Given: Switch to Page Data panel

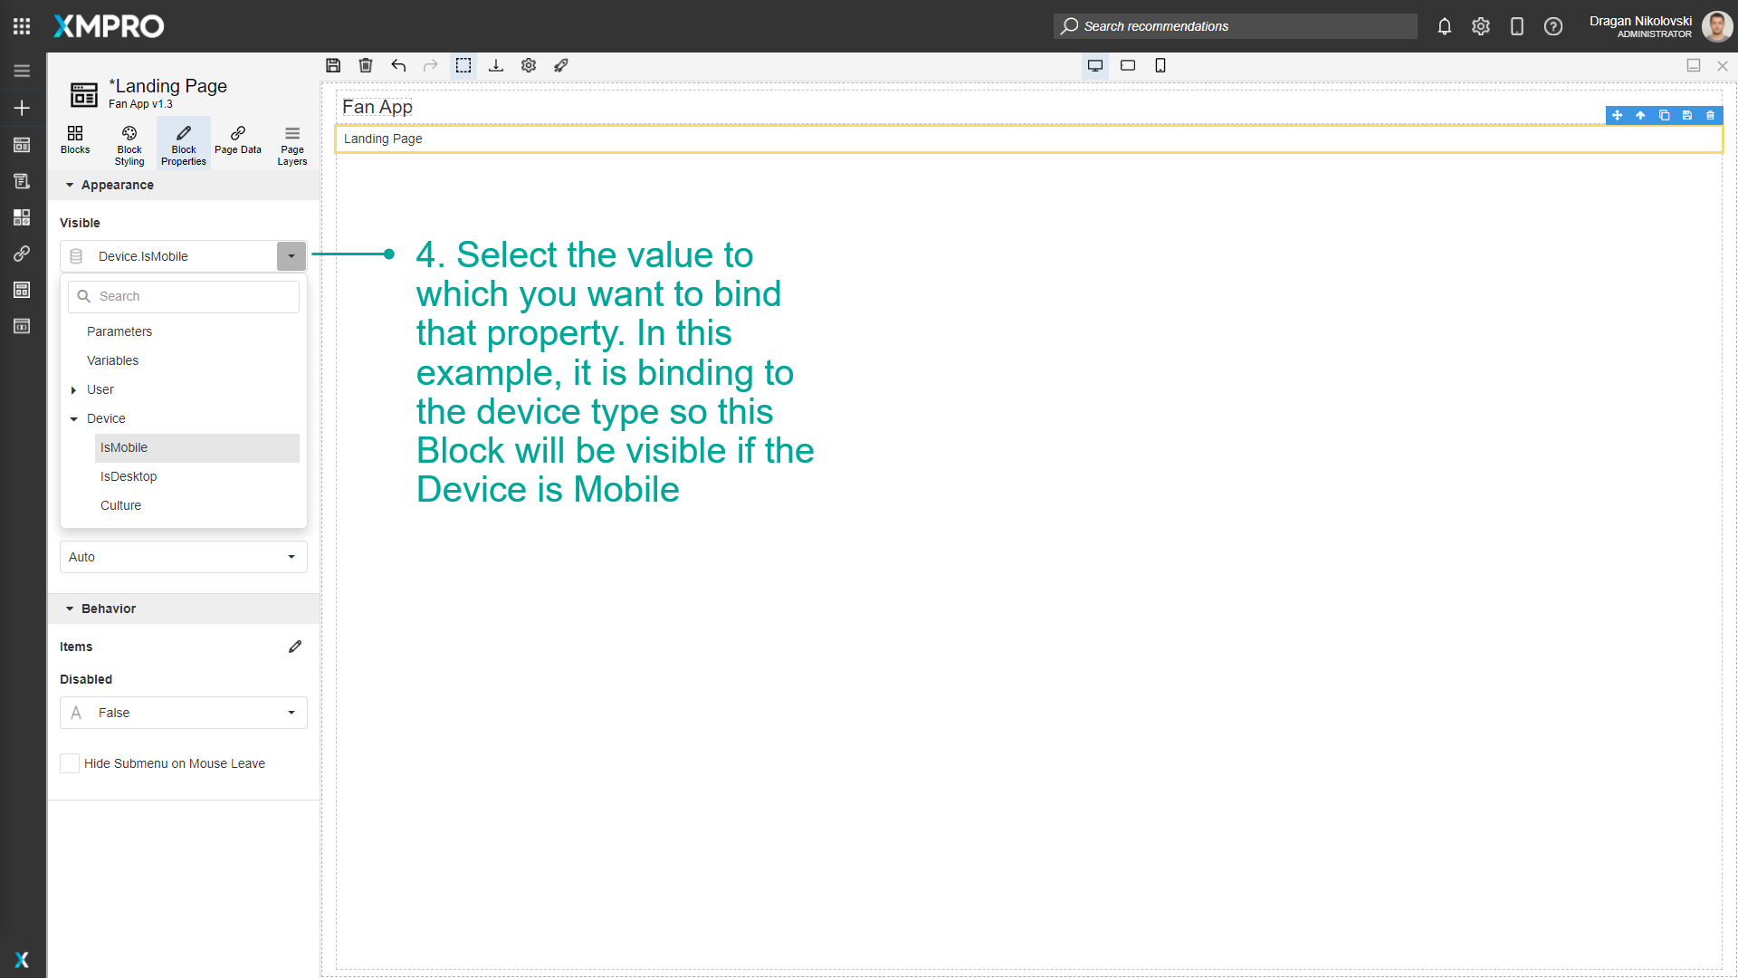Looking at the screenshot, I should click(237, 143).
